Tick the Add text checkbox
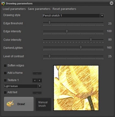The width and height of the screenshot is (115, 117). point(5,92)
